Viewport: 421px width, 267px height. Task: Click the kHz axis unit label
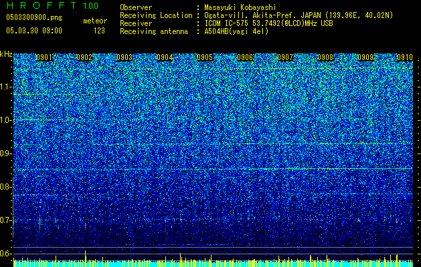(x=6, y=54)
